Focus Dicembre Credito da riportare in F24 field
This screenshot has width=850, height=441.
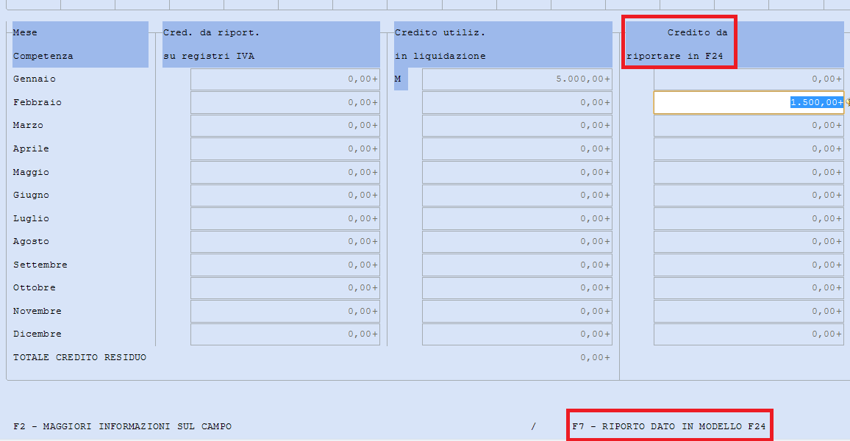coord(749,334)
